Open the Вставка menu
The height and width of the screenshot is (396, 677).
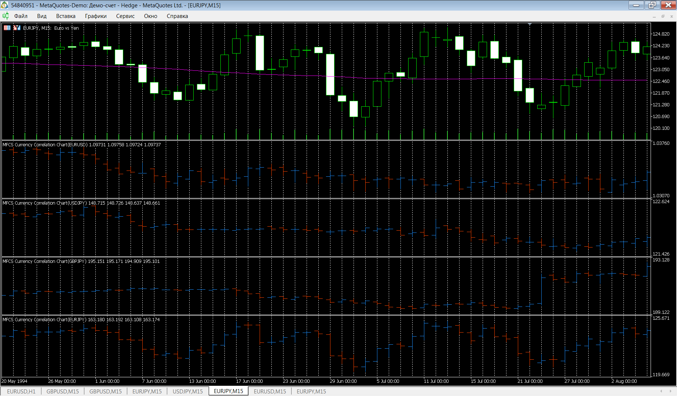tap(66, 16)
